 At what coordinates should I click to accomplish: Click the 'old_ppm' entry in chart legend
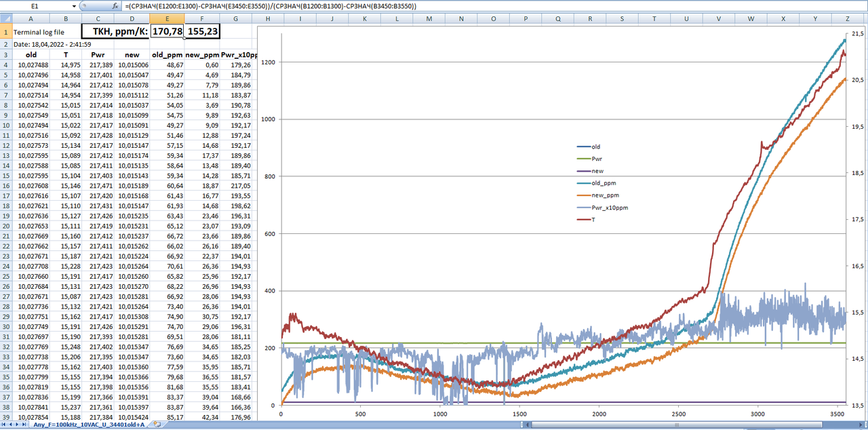tap(597, 183)
